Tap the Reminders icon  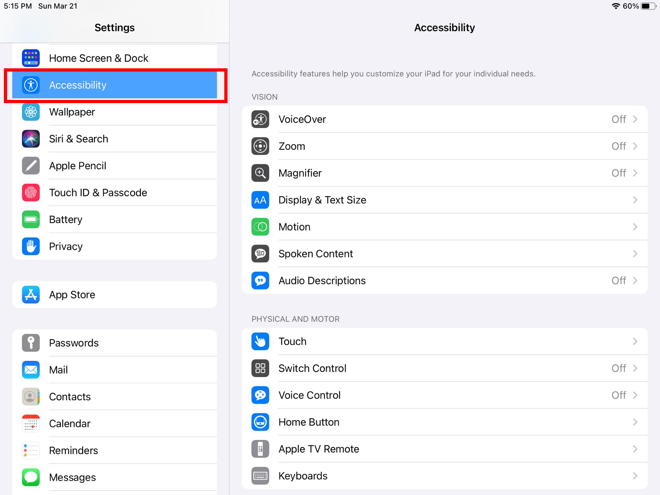pos(31,450)
